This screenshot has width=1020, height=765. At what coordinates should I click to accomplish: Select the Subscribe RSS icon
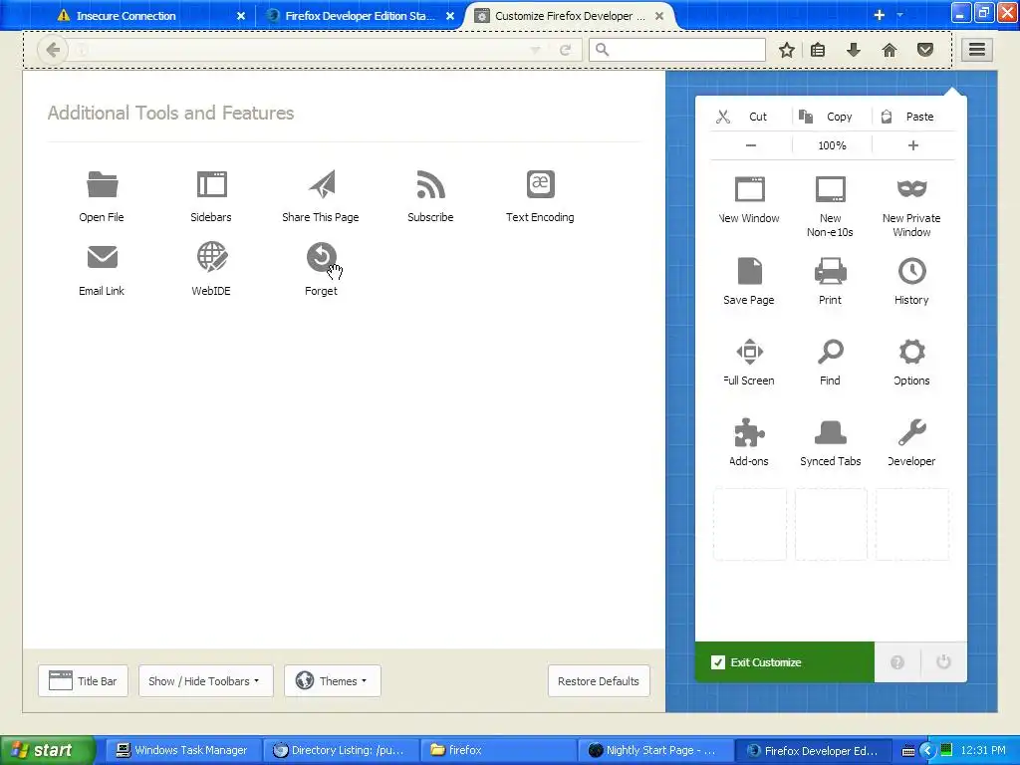(x=430, y=184)
